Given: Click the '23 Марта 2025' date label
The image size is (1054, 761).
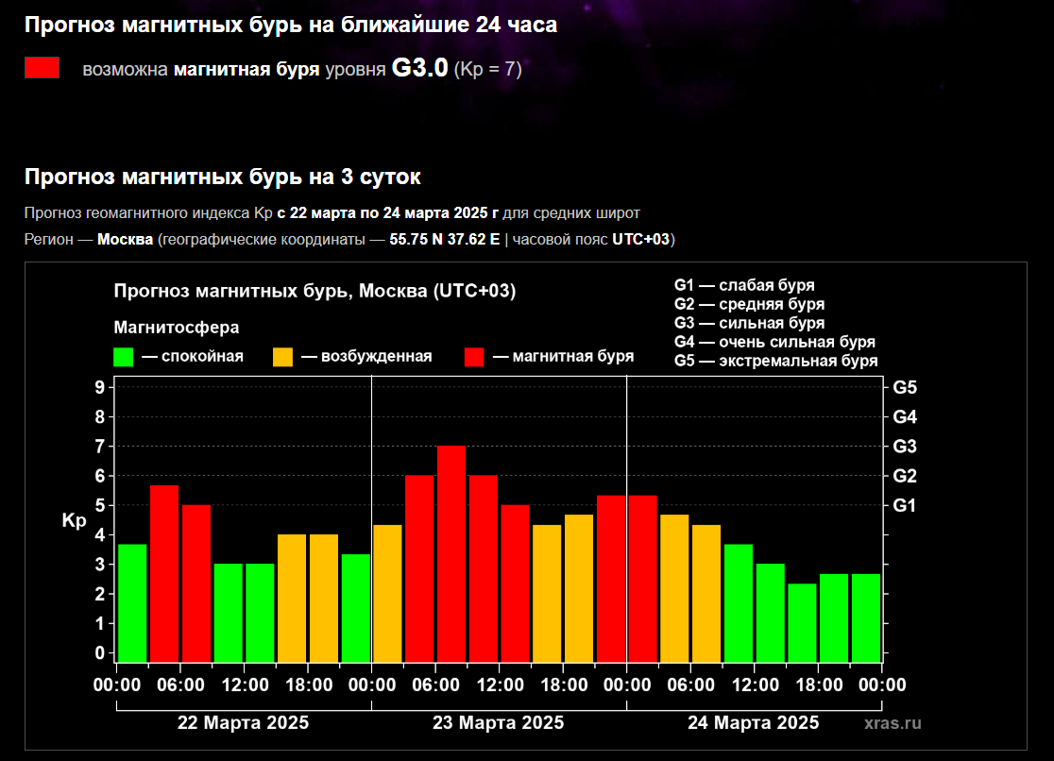Looking at the screenshot, I should pos(498,722).
